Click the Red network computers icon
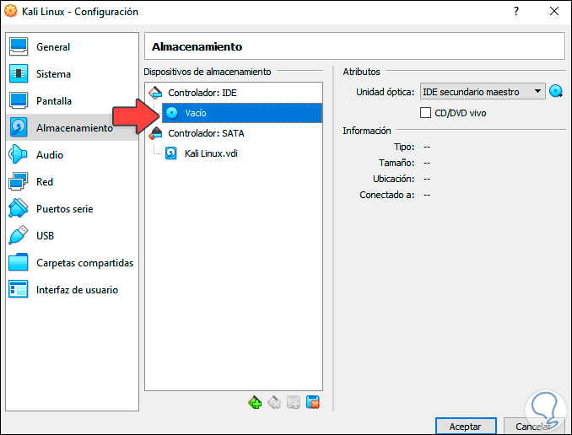 [19, 182]
